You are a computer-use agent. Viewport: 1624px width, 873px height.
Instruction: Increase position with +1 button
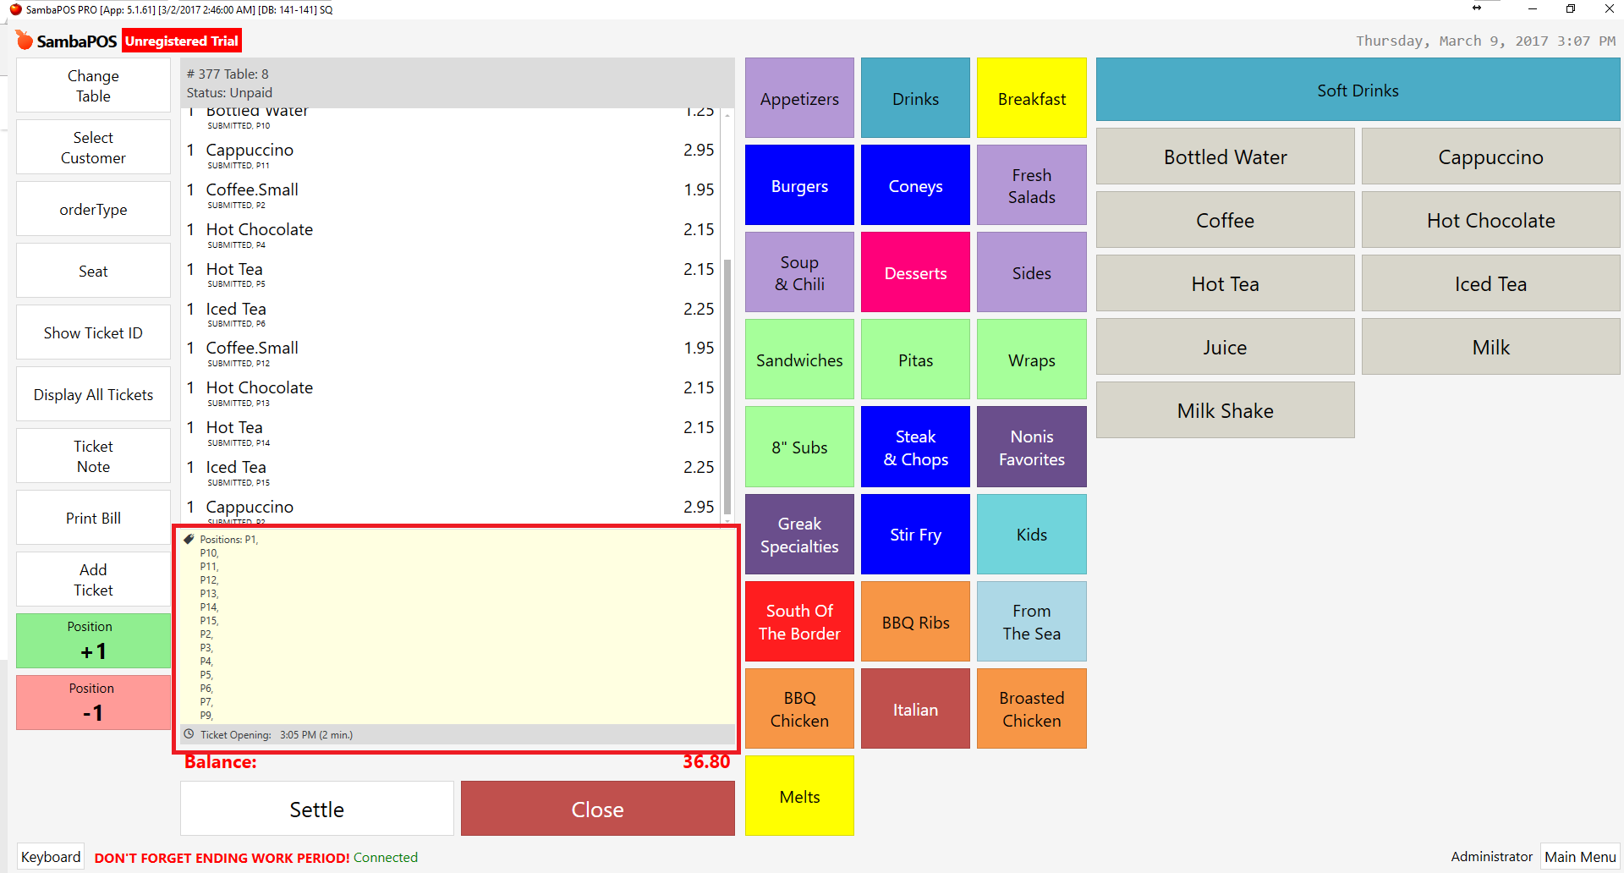coord(93,641)
